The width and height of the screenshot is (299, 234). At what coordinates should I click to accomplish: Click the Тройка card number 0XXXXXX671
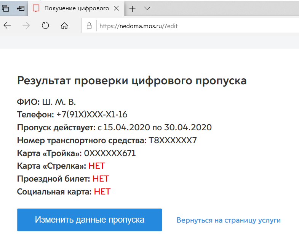pos(110,153)
